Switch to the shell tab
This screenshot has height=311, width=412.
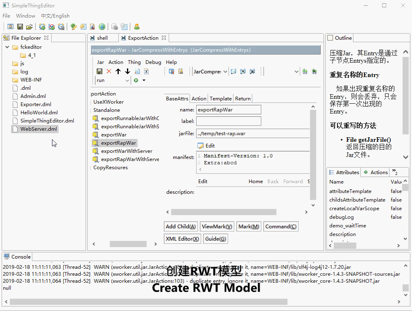tap(102, 38)
